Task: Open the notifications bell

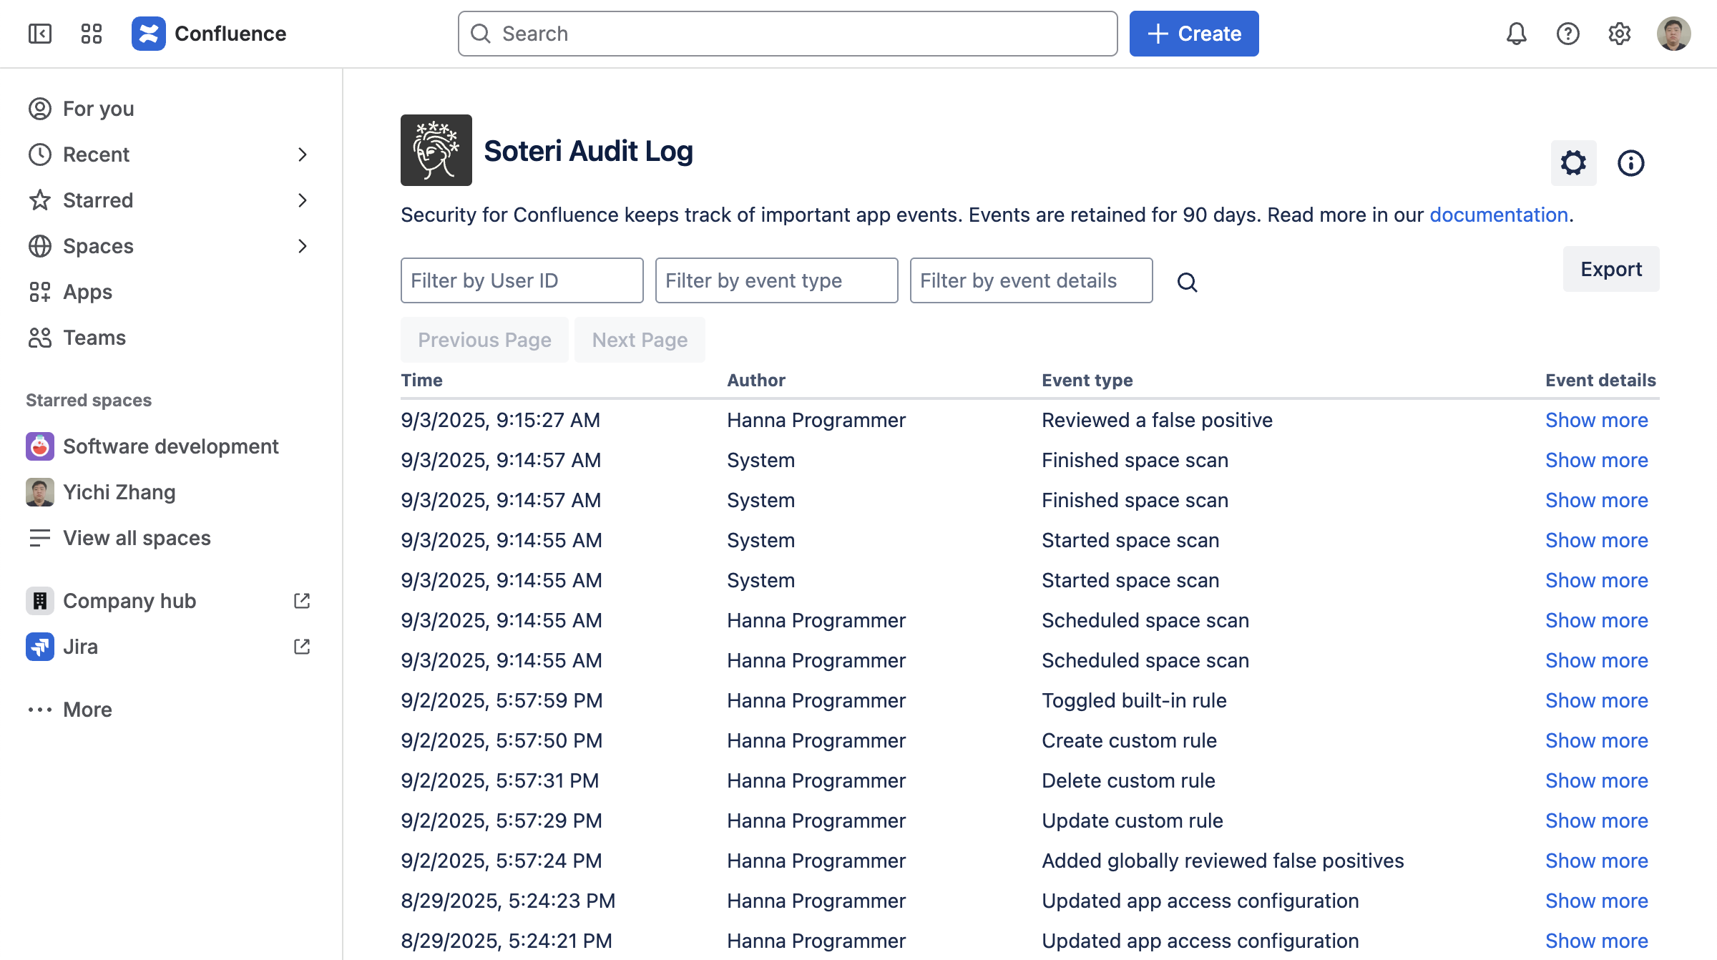Action: [1516, 34]
